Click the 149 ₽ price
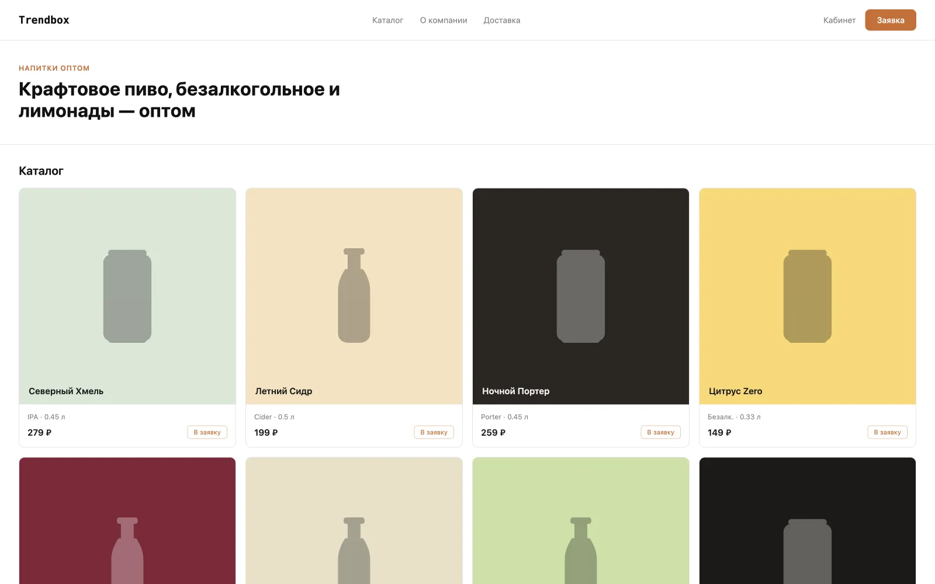The height and width of the screenshot is (584, 935). 719,433
